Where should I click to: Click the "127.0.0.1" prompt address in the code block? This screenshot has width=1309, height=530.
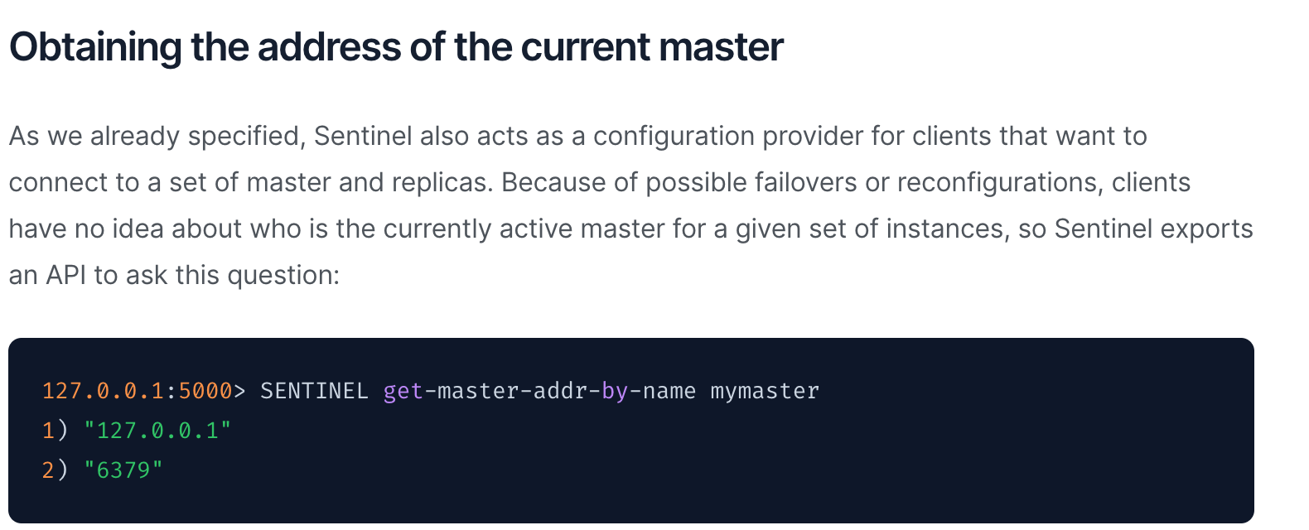[x=103, y=391]
